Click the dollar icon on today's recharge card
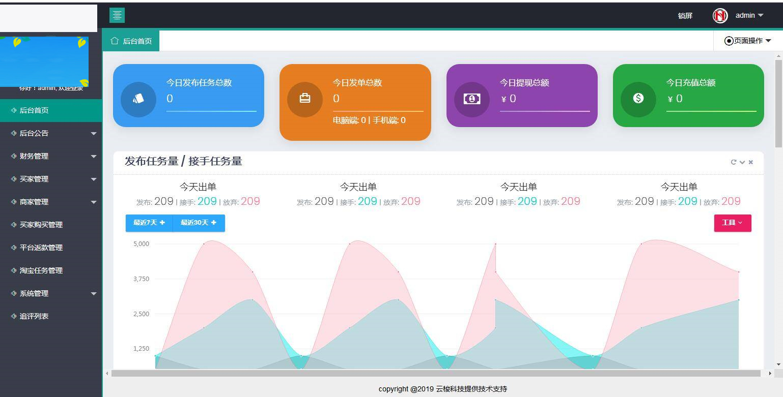 coord(638,100)
